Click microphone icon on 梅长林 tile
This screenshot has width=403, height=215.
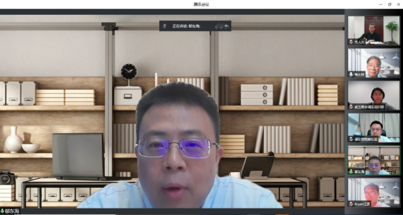pos(351,74)
